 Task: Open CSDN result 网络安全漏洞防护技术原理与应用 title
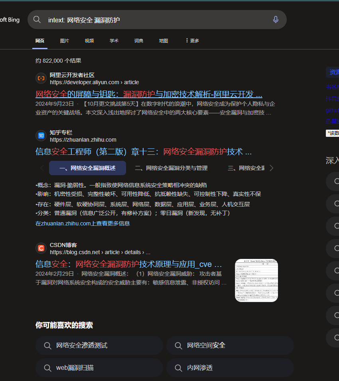coord(128,264)
